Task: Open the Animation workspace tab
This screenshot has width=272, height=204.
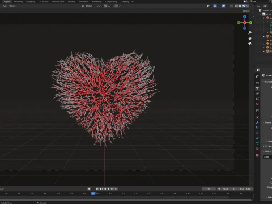Action: coord(84,2)
